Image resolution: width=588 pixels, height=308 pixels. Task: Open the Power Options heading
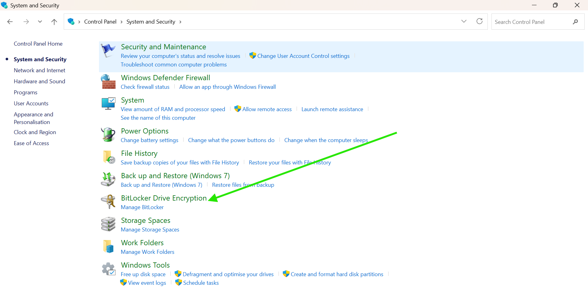tap(145, 131)
